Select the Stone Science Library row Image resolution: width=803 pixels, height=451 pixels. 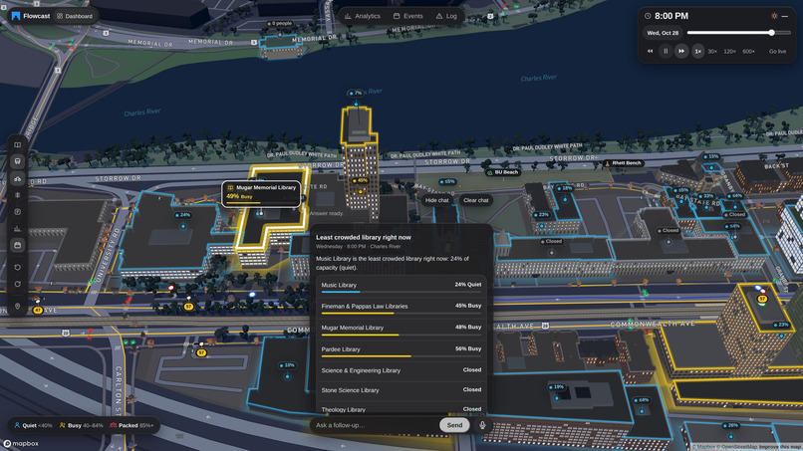coord(401,390)
